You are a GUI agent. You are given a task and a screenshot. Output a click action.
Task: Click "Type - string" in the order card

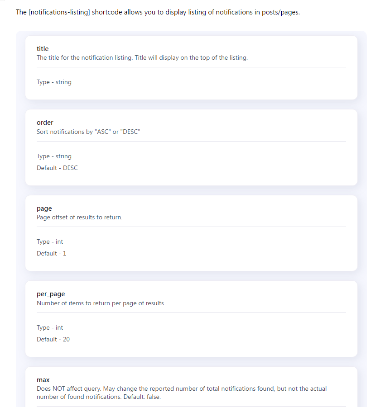coord(54,156)
